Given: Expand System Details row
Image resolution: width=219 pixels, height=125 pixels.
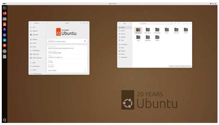Looking at the screenshot, I should point(67,71).
